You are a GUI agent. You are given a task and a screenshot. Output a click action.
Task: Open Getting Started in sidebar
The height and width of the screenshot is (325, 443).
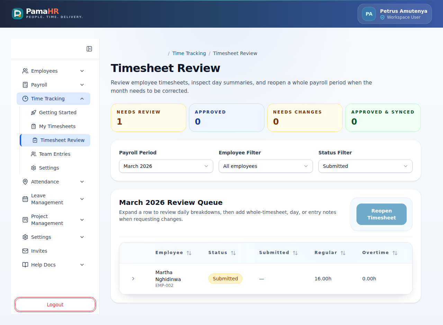(x=55, y=112)
